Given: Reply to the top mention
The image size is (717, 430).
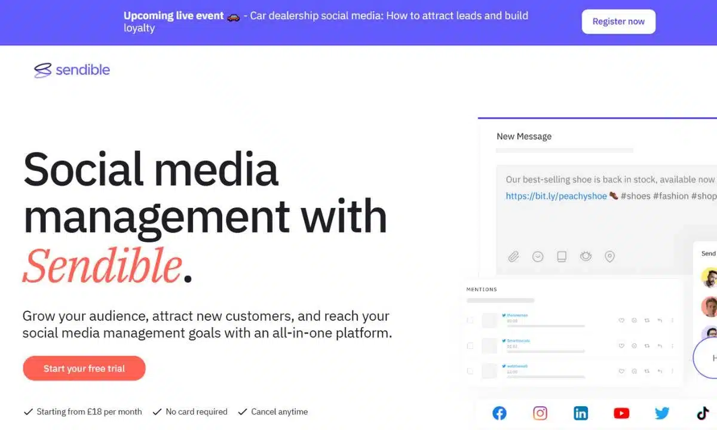Looking at the screenshot, I should pos(660,321).
